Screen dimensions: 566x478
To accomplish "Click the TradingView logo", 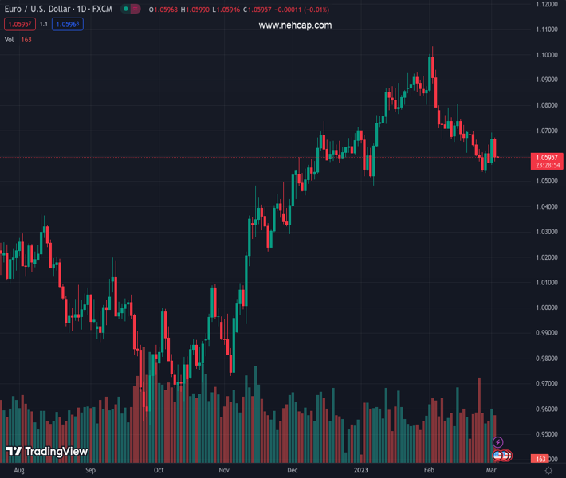I will 46,452.
